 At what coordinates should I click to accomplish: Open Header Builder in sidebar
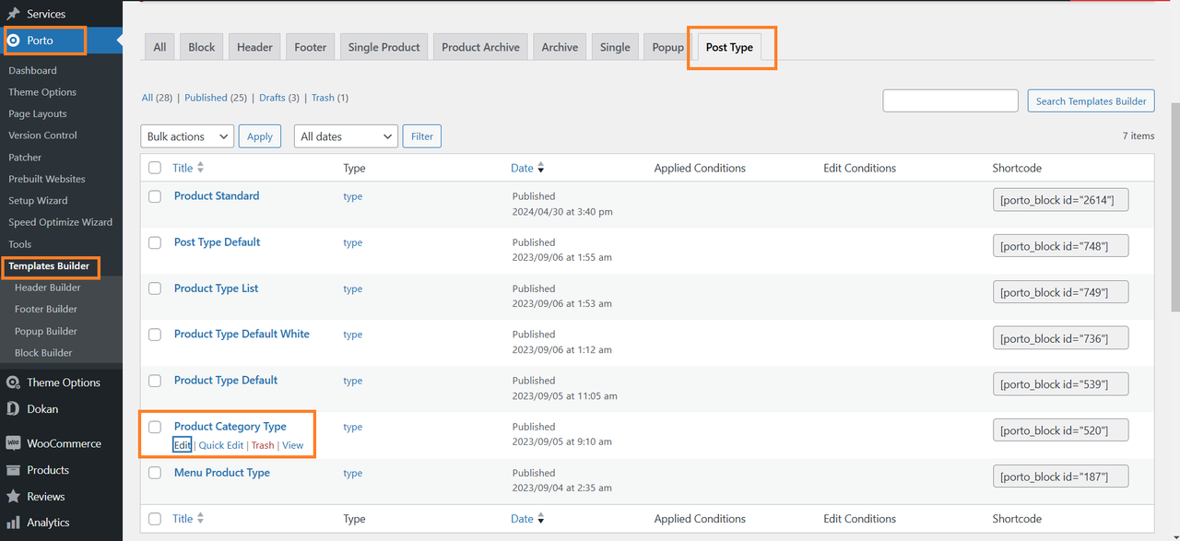(48, 288)
